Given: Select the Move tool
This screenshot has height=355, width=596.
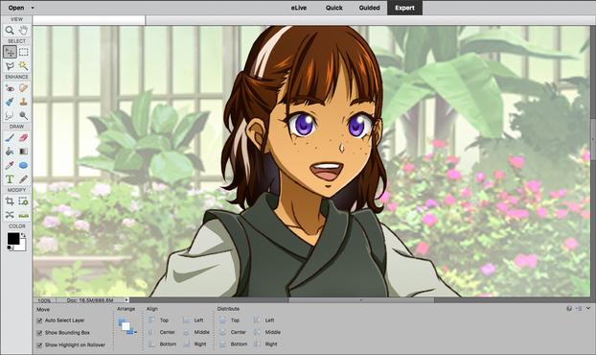Looking at the screenshot, I should pos(10,52).
